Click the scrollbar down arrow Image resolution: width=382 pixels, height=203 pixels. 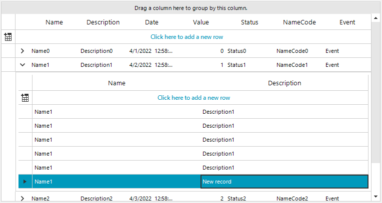[x=375, y=197]
